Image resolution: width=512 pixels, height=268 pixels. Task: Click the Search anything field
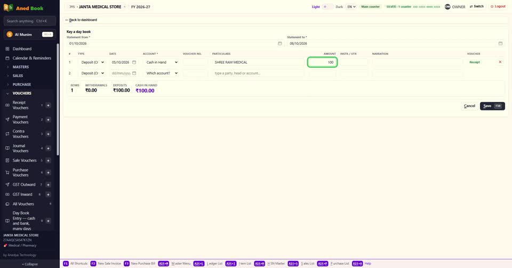pos(30,21)
